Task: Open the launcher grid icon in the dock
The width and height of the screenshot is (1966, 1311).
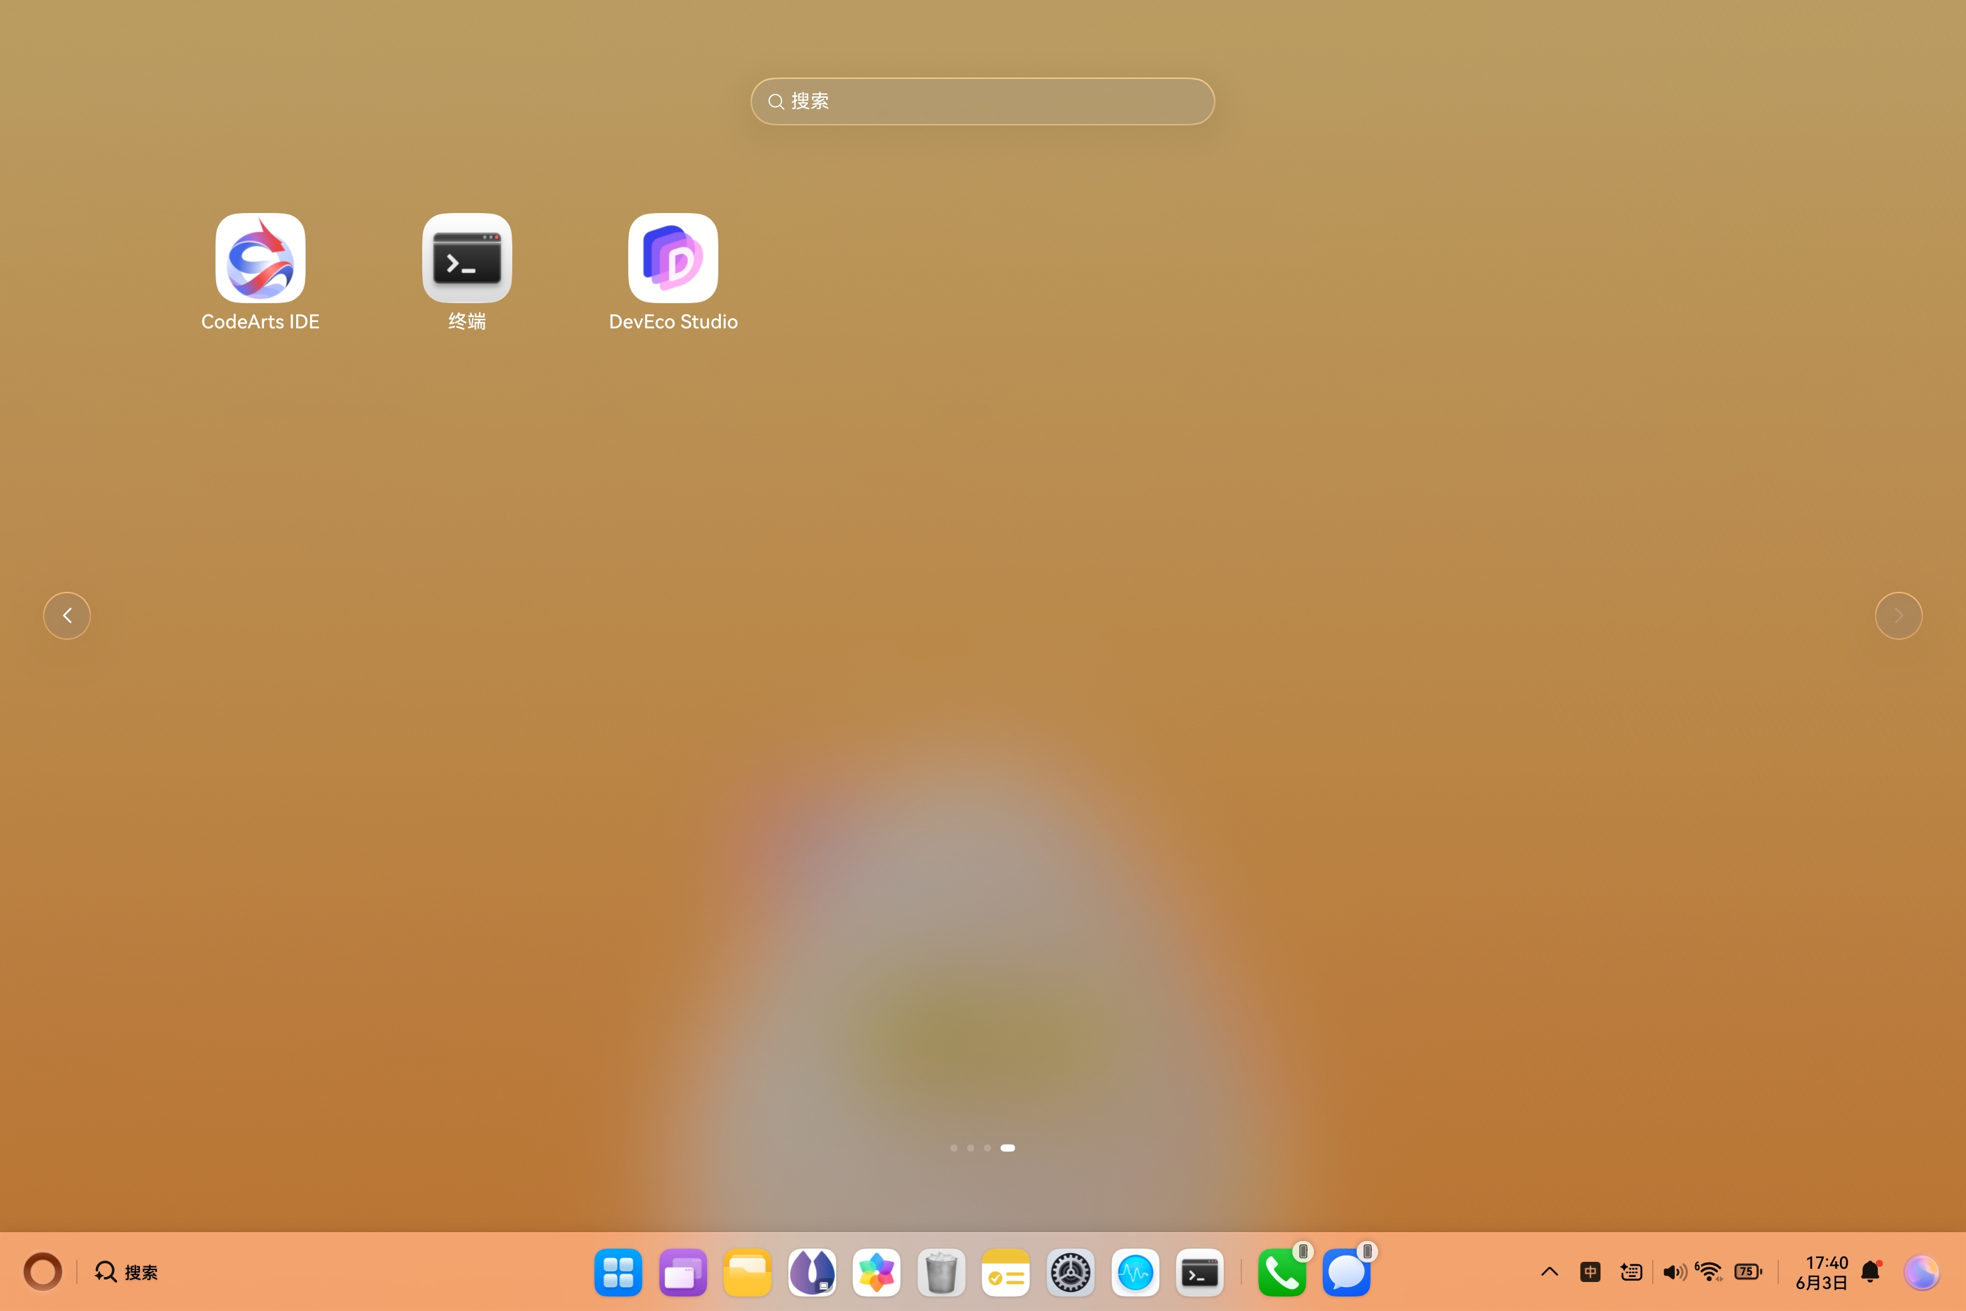Action: 618,1273
